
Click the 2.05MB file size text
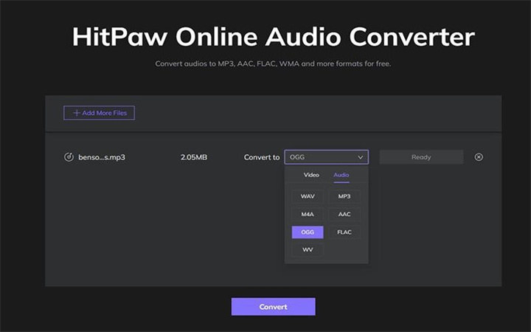pyautogui.click(x=194, y=157)
